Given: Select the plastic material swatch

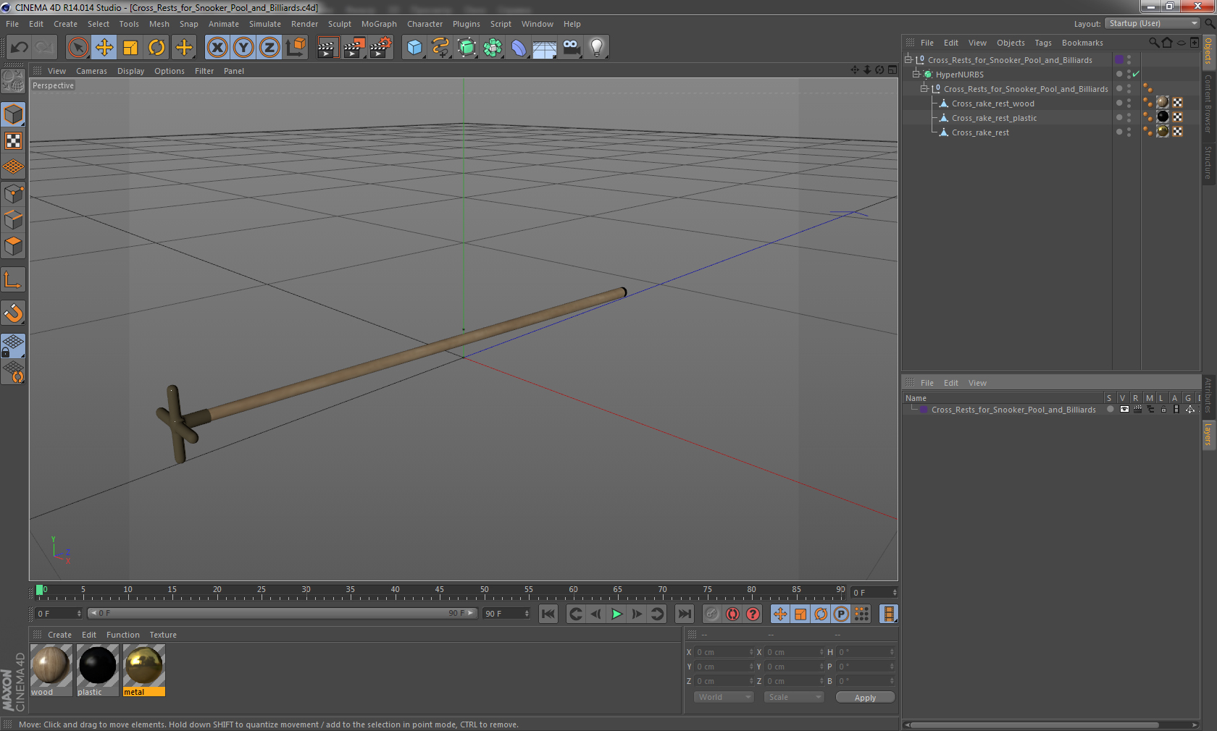Looking at the screenshot, I should tap(97, 670).
